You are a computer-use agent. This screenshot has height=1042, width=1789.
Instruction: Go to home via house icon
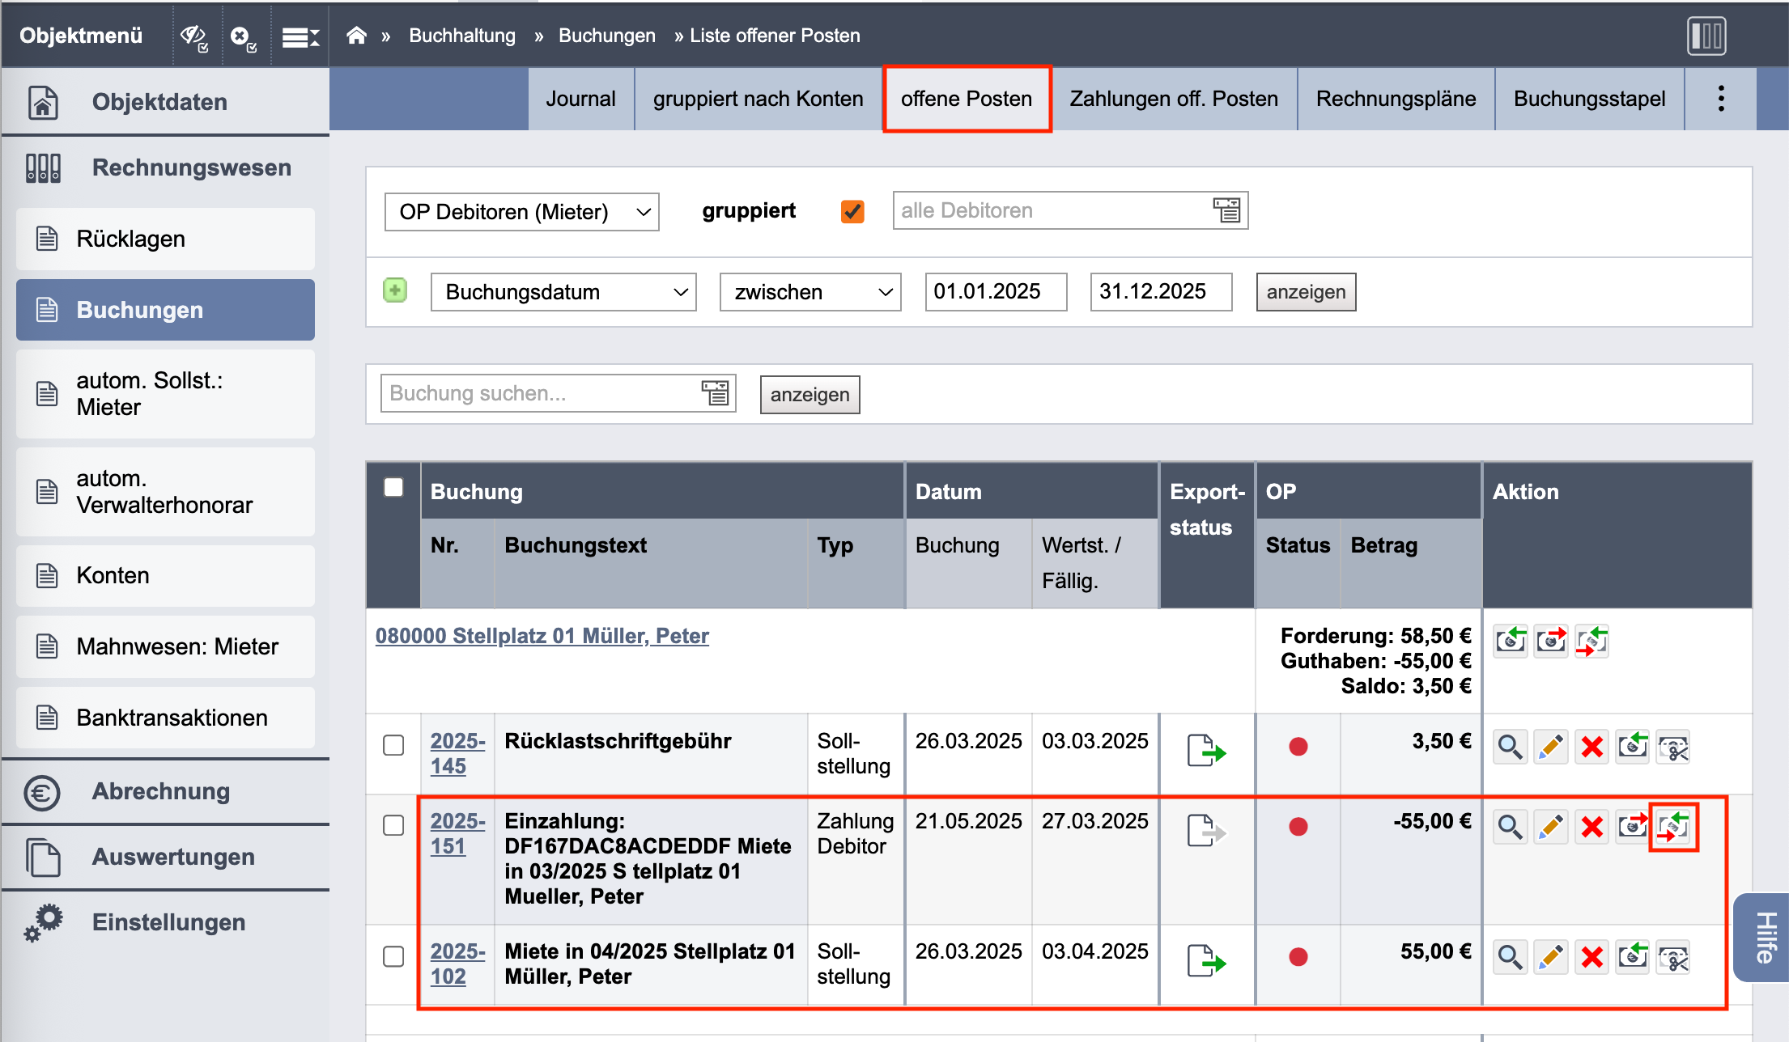(x=356, y=35)
